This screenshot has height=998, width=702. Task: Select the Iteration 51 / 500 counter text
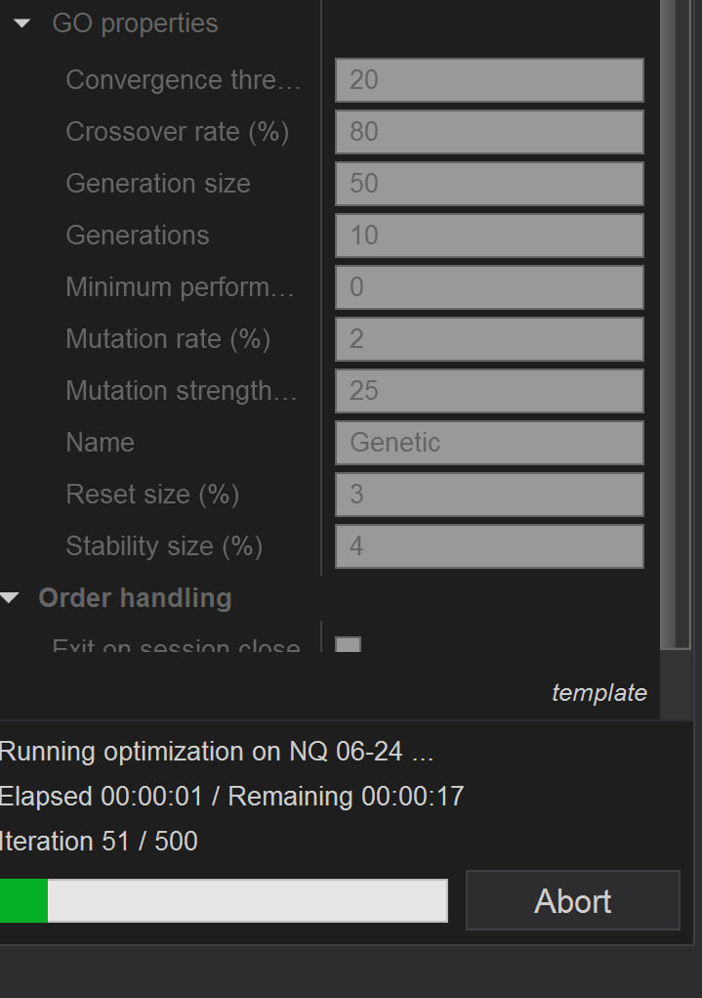pos(98,841)
